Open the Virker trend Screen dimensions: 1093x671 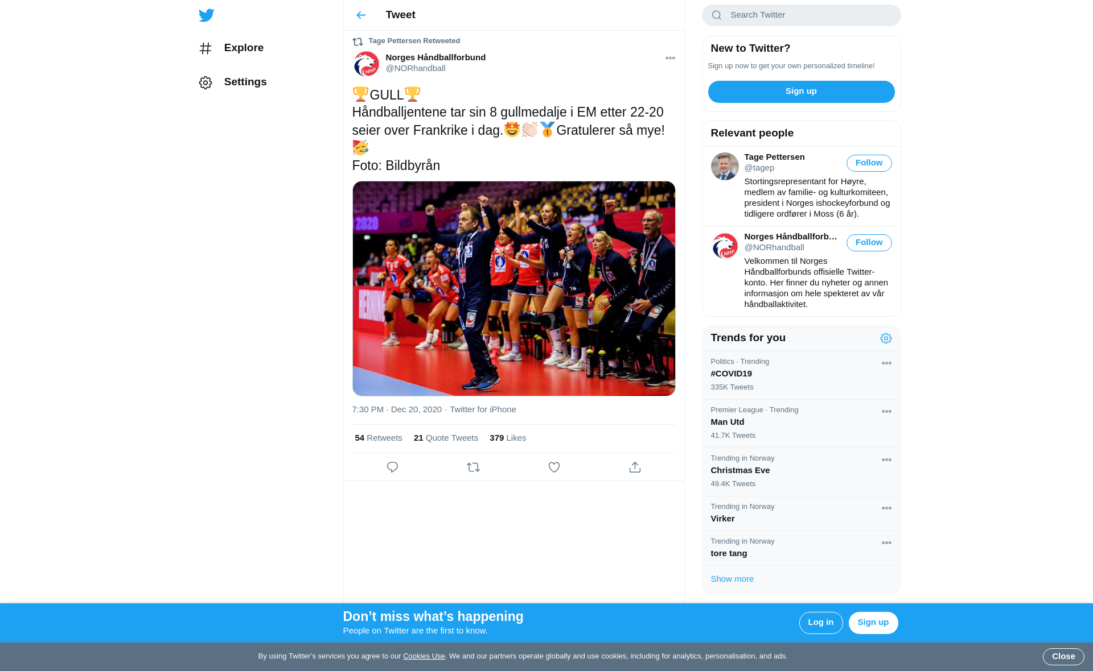click(x=801, y=513)
